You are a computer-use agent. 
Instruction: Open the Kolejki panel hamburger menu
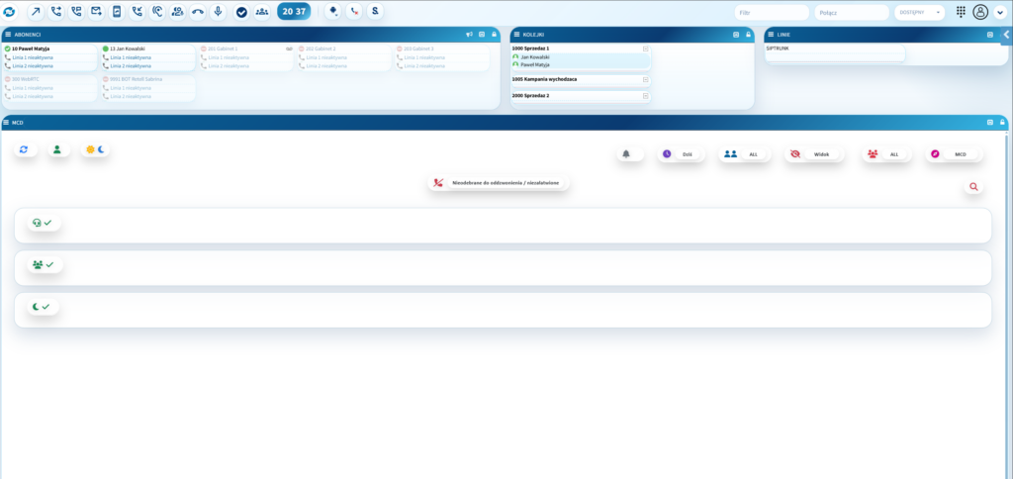(x=514, y=34)
